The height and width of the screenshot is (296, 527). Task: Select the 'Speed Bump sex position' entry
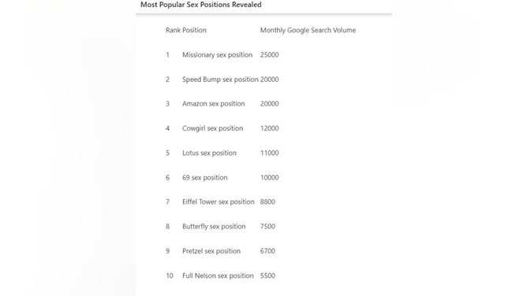coord(220,80)
